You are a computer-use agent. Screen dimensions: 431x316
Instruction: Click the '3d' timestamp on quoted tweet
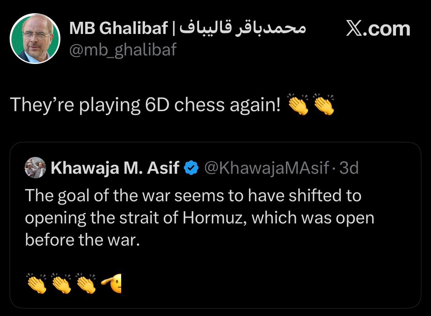[x=349, y=168]
